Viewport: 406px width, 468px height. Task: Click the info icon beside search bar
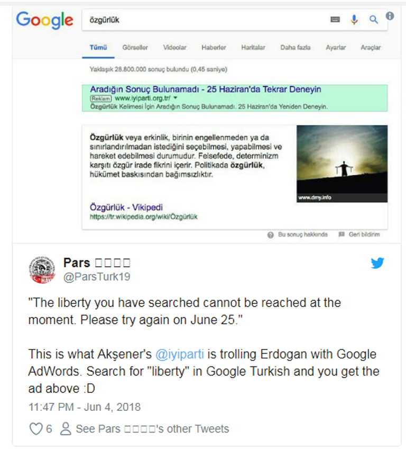(x=390, y=16)
